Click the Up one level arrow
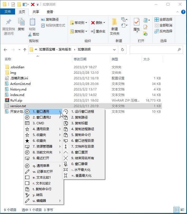The height and width of the screenshot is (214, 187). point(25,50)
